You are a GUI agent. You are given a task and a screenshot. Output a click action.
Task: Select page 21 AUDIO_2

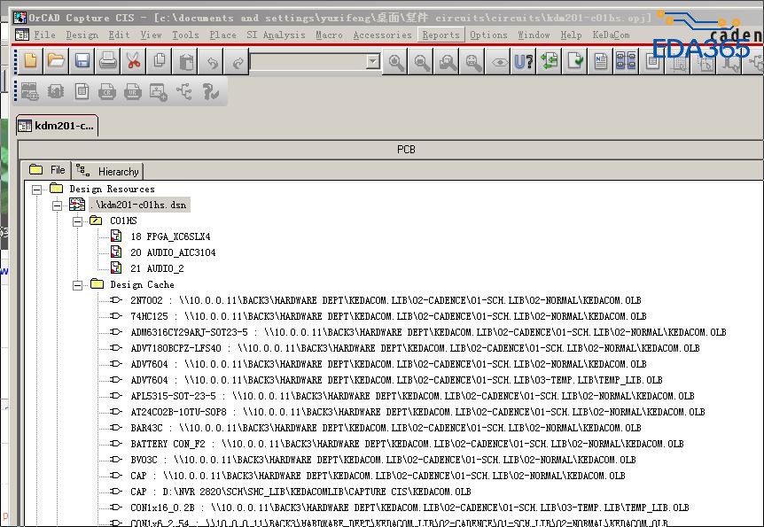157,269
